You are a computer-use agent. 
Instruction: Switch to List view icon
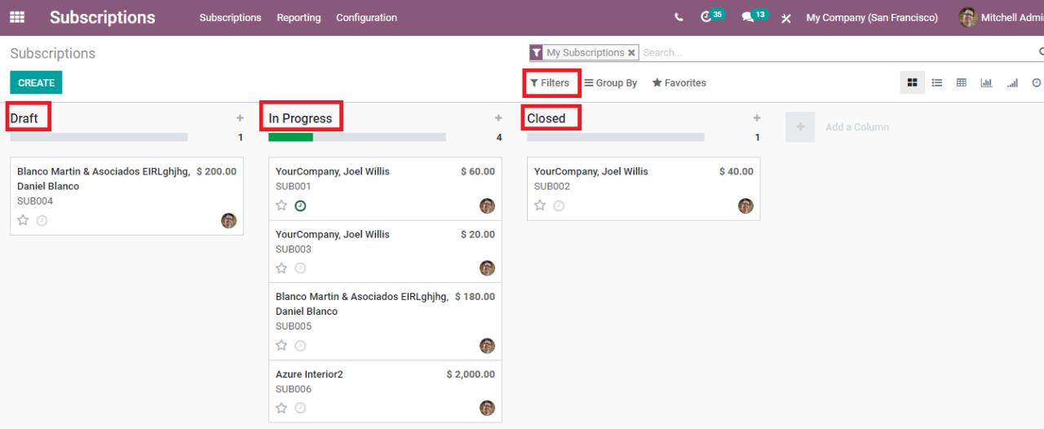(937, 82)
